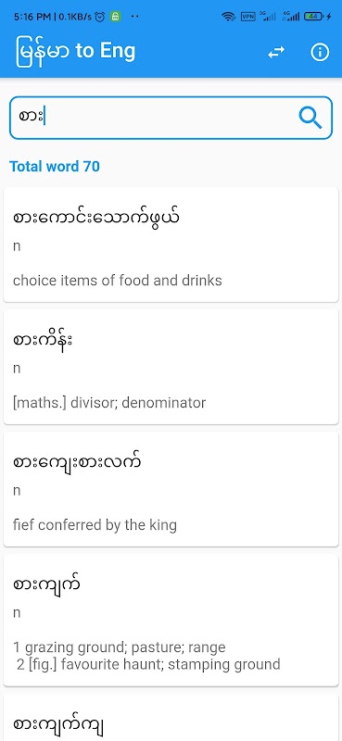Tap the swap language direction arrows icon
This screenshot has height=741, width=342.
276,53
